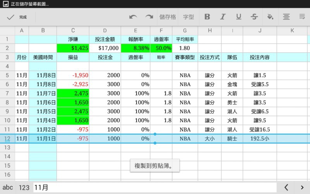Toggle italic formatting
This screenshot has width=310, height=194.
(223, 17)
